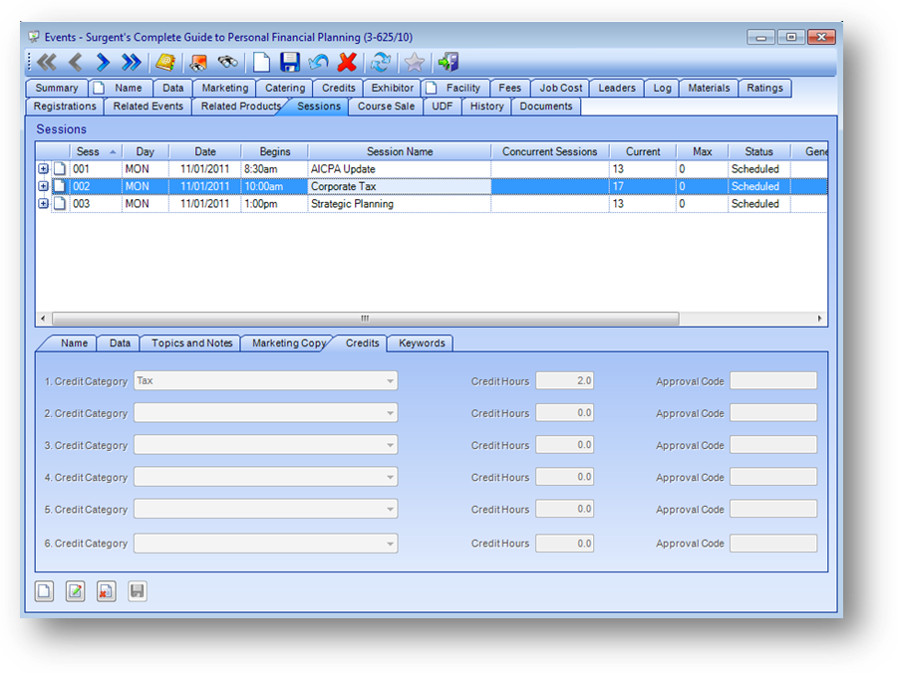Delete record with the red X icon

(x=347, y=62)
